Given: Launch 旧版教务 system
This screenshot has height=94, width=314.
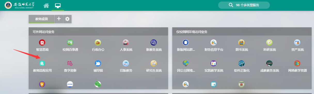Looking at the screenshot, I should pyautogui.click(x=126, y=66).
